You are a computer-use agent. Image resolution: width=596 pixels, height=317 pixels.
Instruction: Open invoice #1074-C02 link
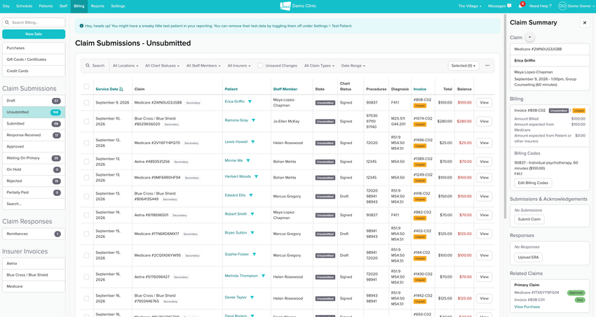click(x=423, y=118)
